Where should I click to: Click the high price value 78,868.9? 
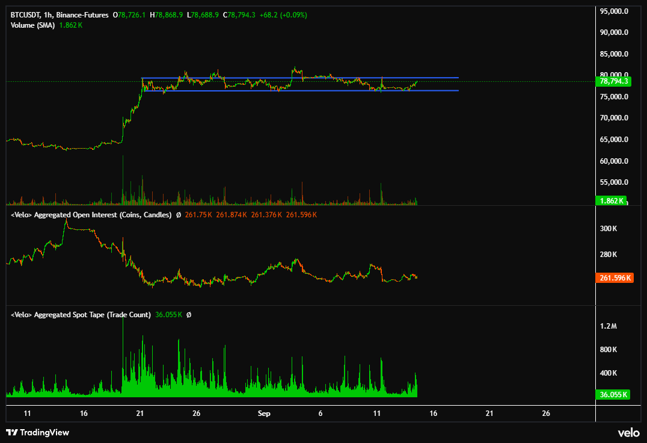click(169, 15)
